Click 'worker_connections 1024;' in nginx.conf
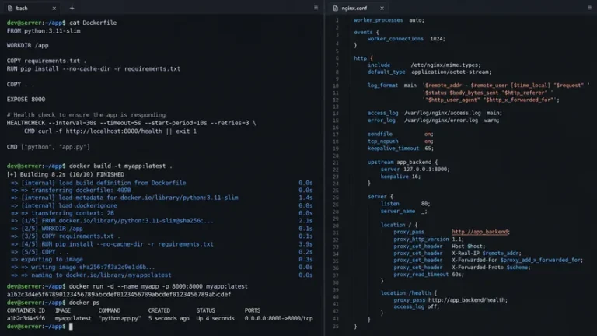The image size is (597, 336). click(x=407, y=39)
